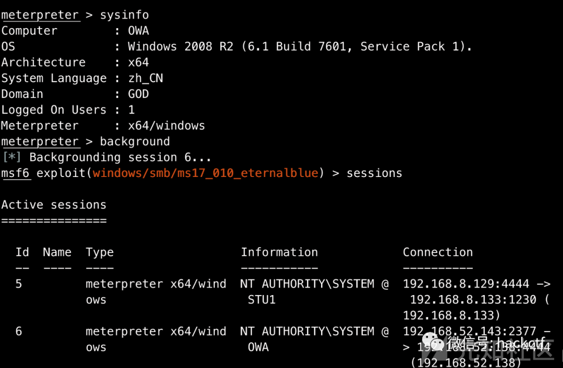Click the orange 'windows/smb/ms17_010_eternalblue' module name
Viewport: 563px width, 368px height.
[x=205, y=173]
